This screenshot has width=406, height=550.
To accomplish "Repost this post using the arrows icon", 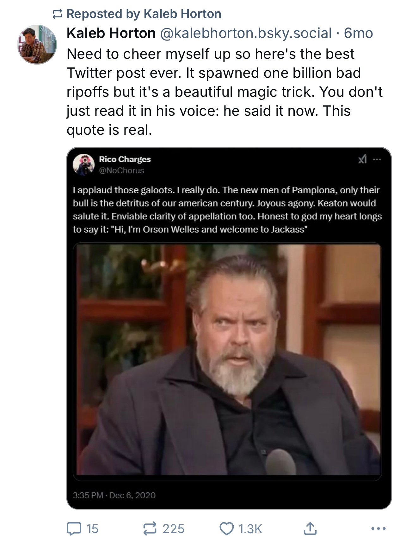I will coord(150,528).
